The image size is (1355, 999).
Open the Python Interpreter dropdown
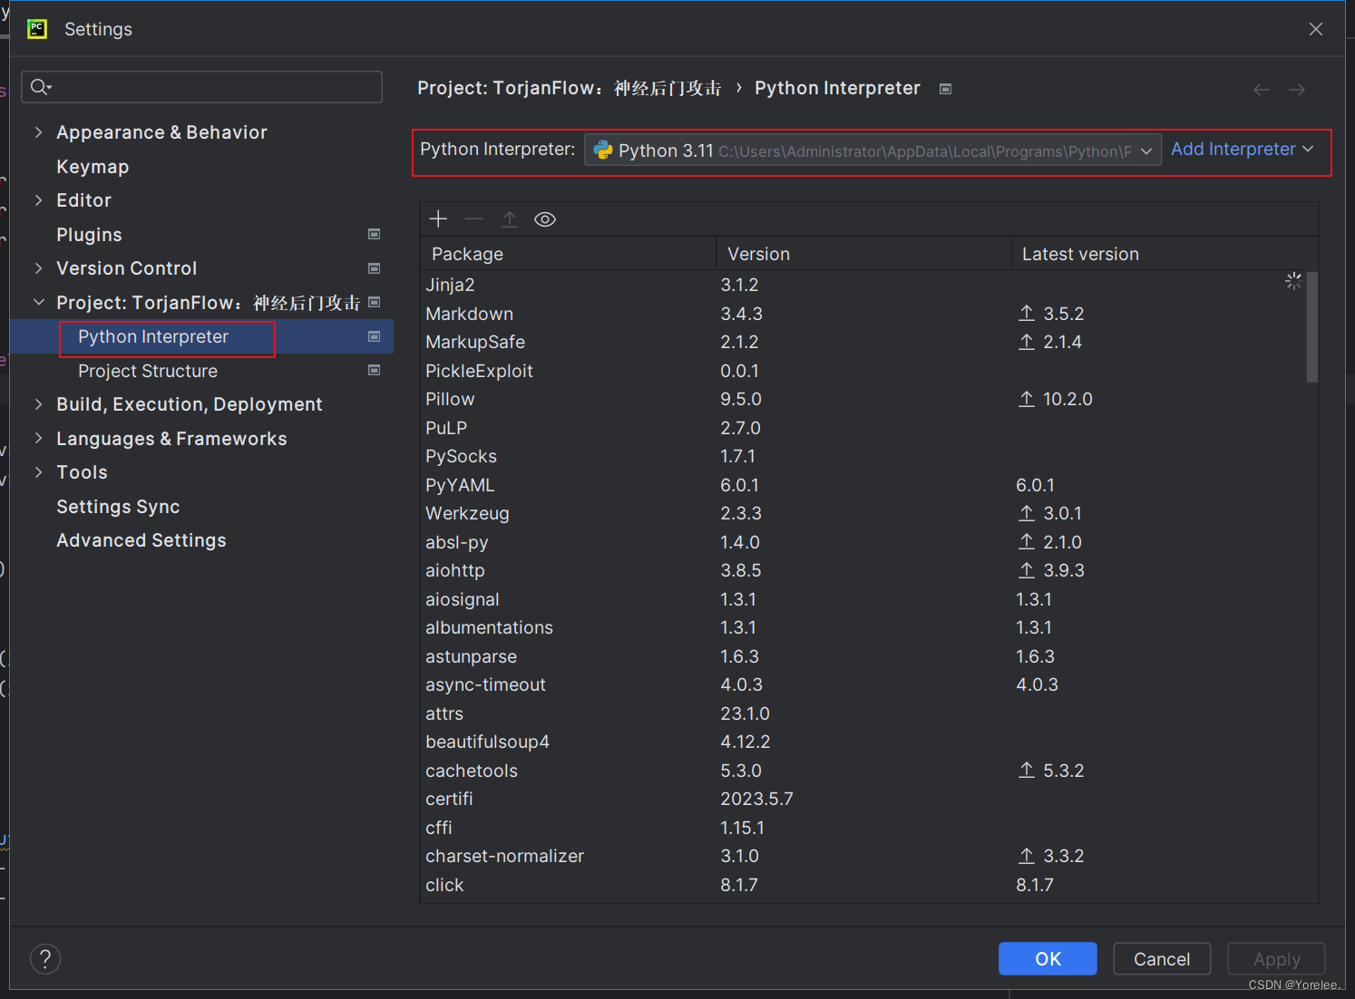pyautogui.click(x=872, y=150)
